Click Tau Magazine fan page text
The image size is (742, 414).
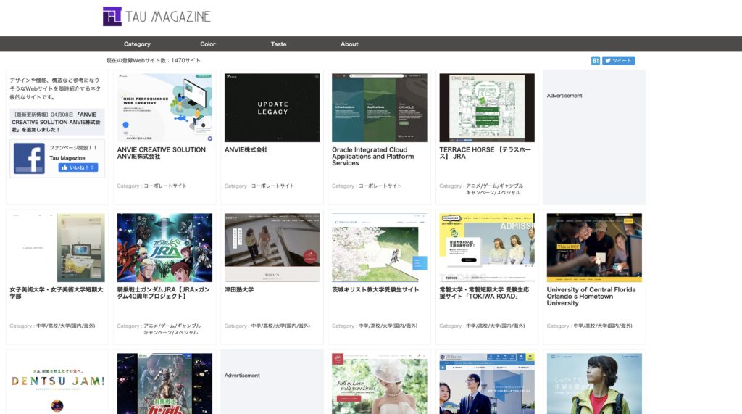(x=67, y=158)
